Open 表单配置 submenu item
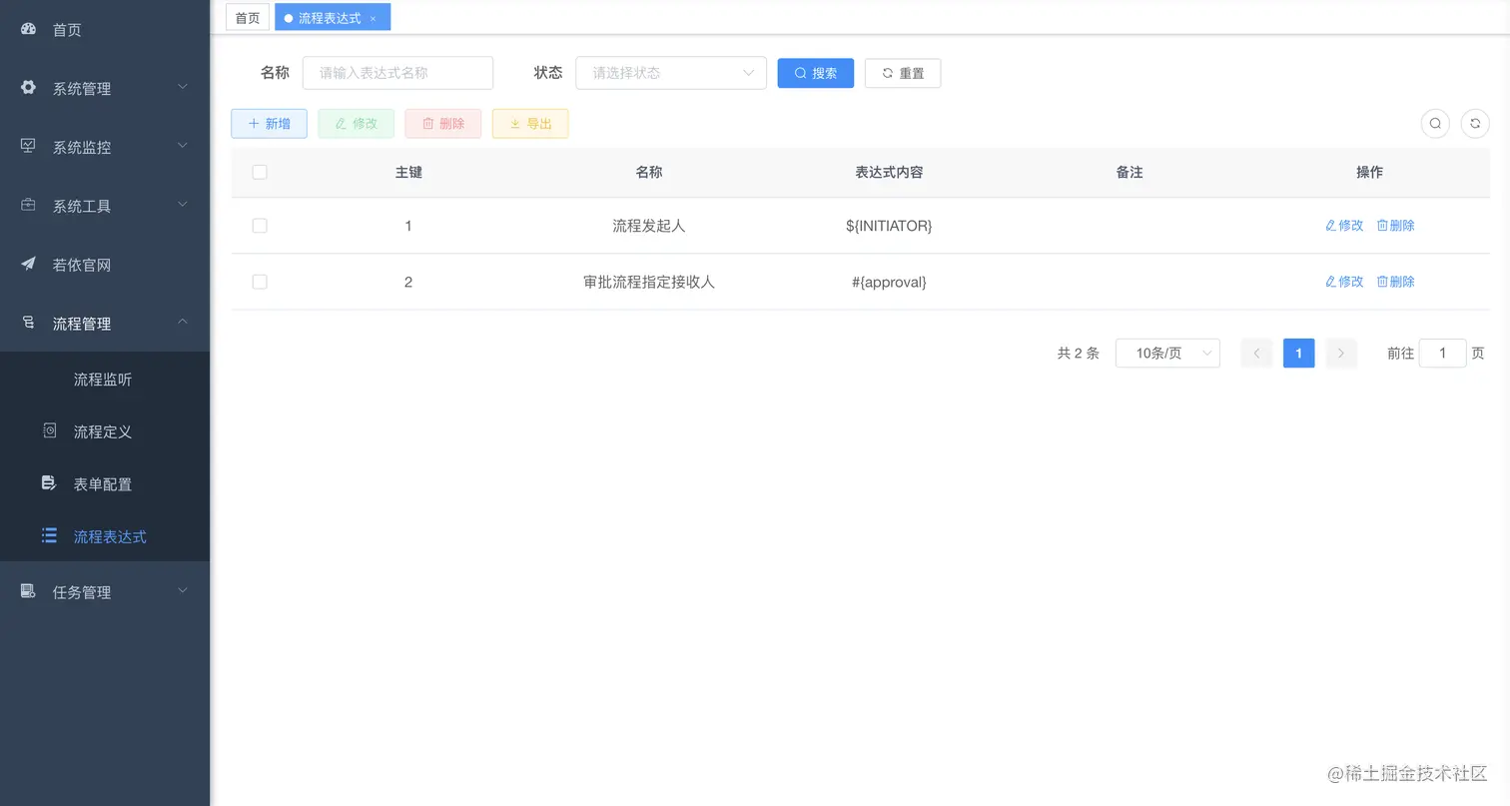This screenshot has height=806, width=1510. tap(105, 483)
